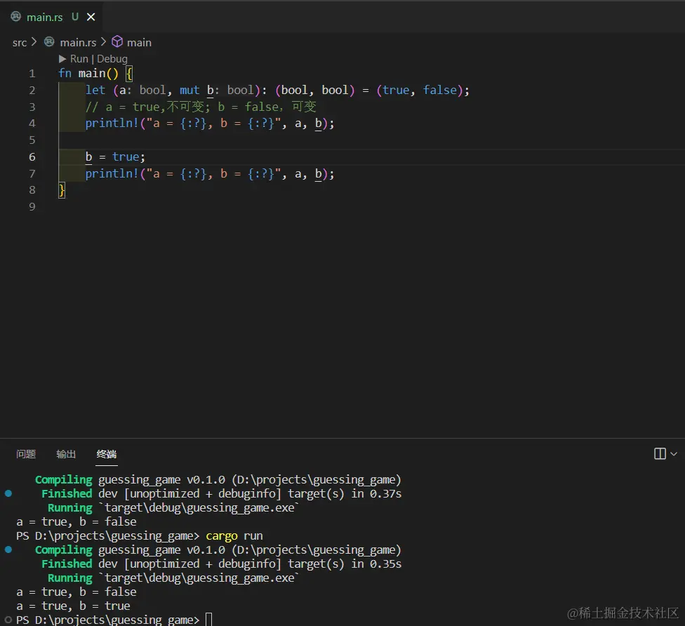Viewport: 685px width, 626px height.
Task: Click the Run code lens link
Action: (79, 58)
